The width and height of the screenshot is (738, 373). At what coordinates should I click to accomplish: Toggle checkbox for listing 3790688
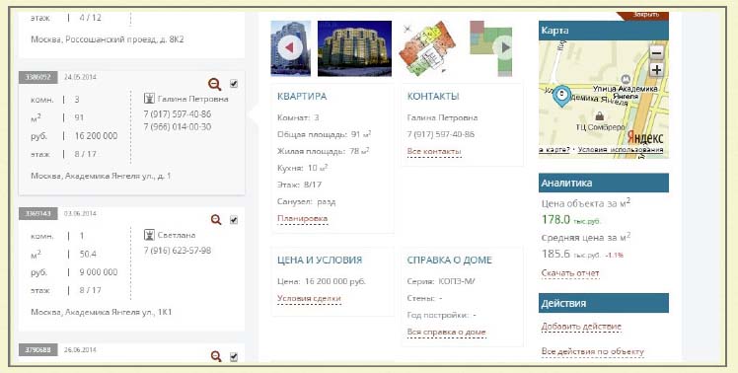coord(234,357)
